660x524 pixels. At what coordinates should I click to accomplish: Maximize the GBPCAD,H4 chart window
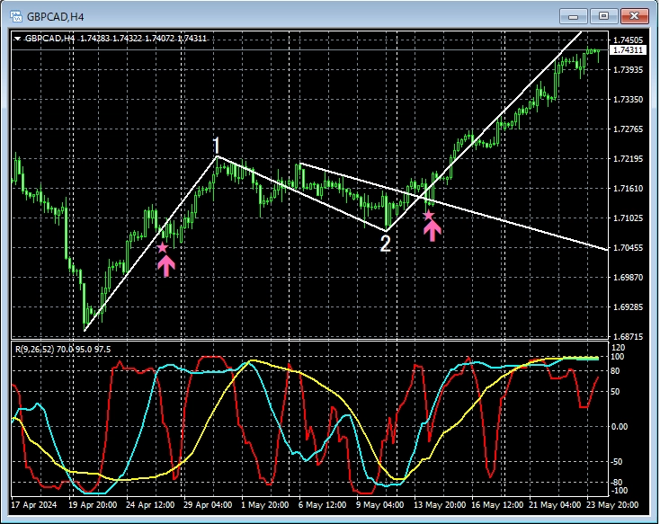click(603, 16)
